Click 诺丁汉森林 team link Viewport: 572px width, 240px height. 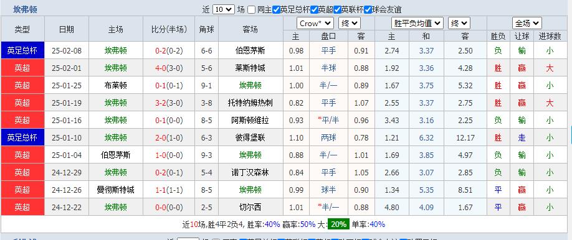click(x=250, y=173)
